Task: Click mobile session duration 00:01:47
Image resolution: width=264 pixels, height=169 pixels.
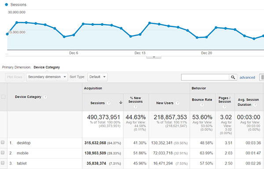Action: pyautogui.click(x=253, y=153)
